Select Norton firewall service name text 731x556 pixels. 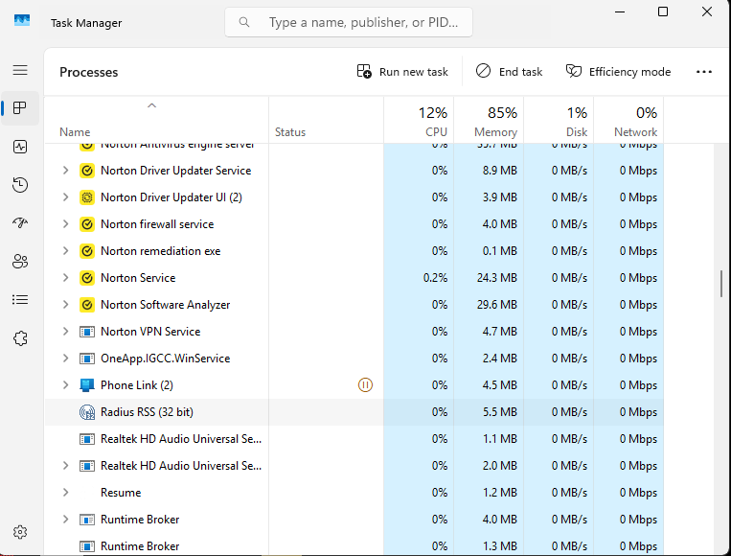157,224
